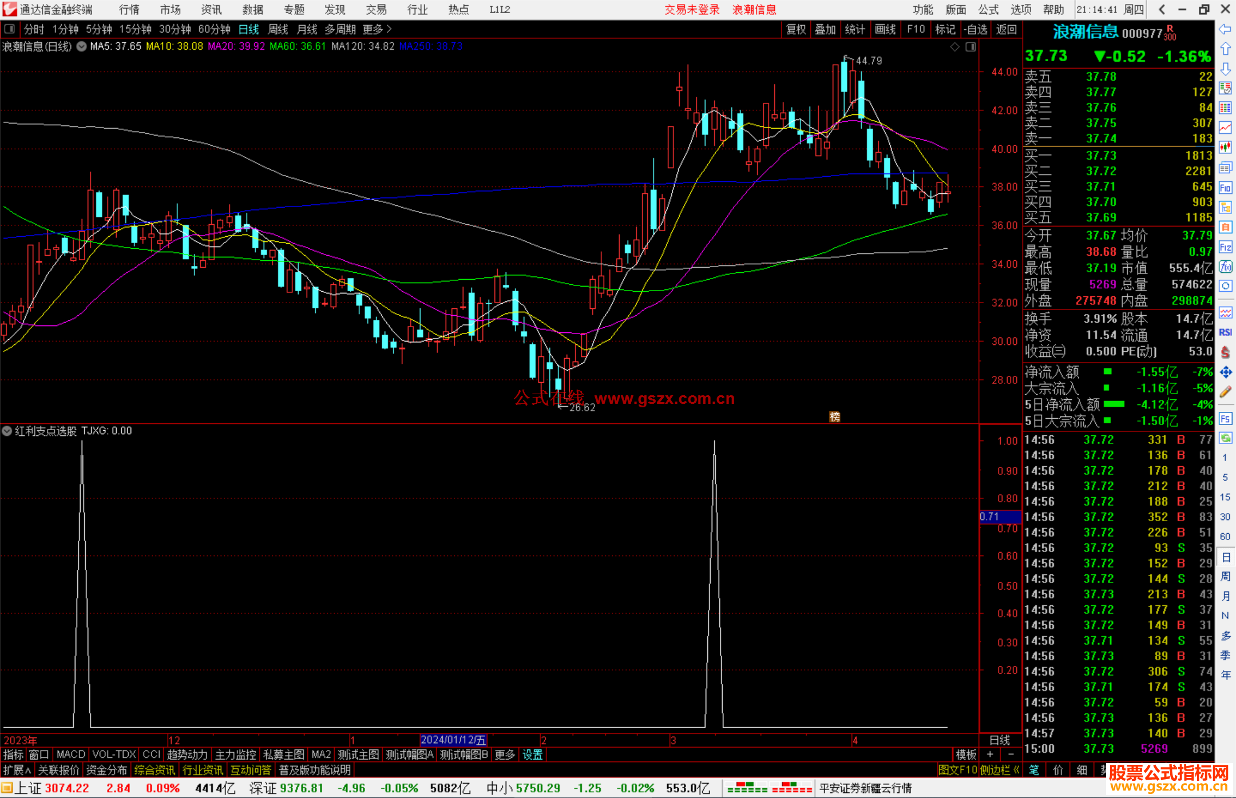The image size is (1236, 798).
Task: Toggle the panel icon left of 分时
Action: (10, 29)
